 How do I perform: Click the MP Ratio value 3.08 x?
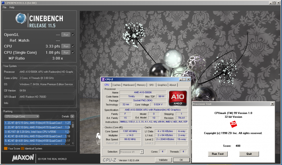(58, 58)
